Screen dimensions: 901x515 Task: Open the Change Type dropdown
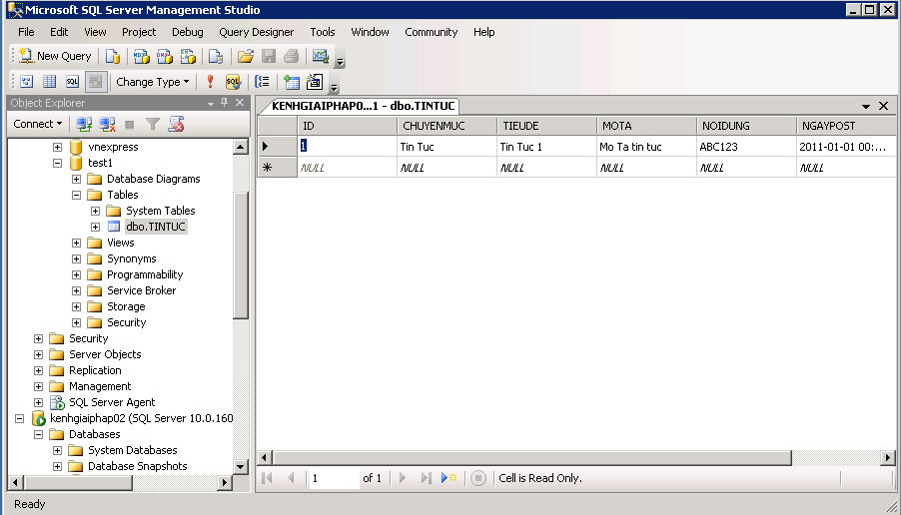pyautogui.click(x=152, y=82)
